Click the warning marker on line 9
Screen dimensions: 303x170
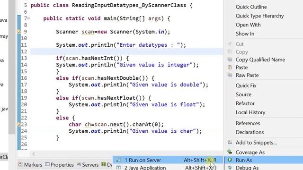pos(19,32)
